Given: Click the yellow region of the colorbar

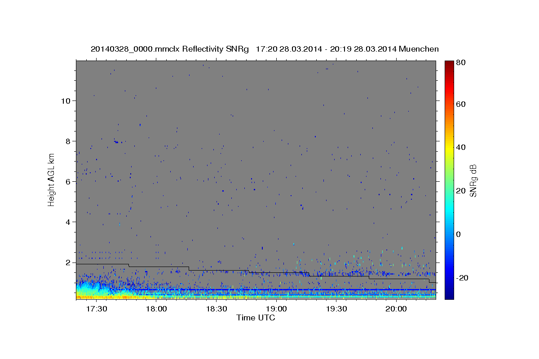Looking at the screenshot, I should click(x=449, y=148).
